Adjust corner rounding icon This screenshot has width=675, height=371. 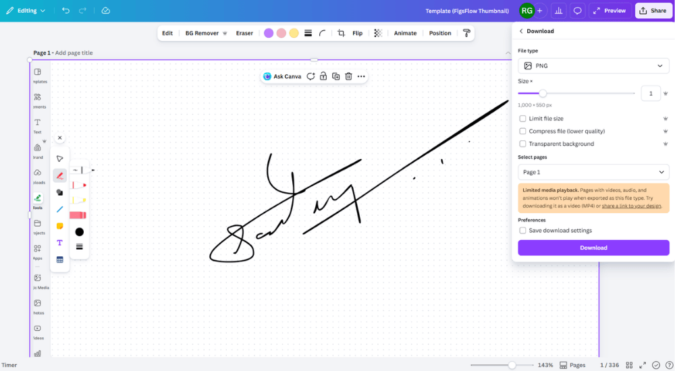coord(322,33)
